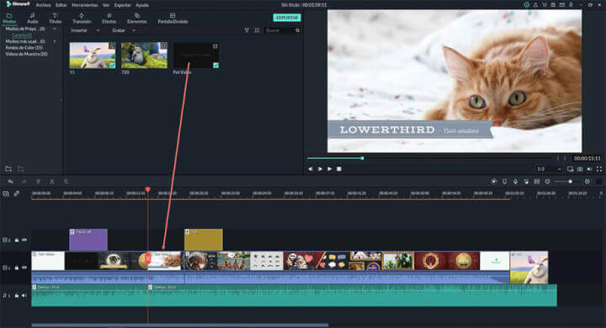Click the second play button in preview
This screenshot has height=328, width=606.
point(330,169)
